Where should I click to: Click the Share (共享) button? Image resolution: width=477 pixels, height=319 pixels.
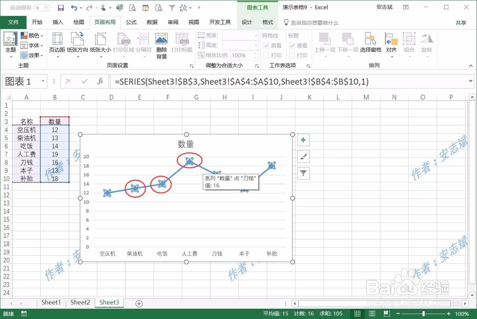[461, 23]
